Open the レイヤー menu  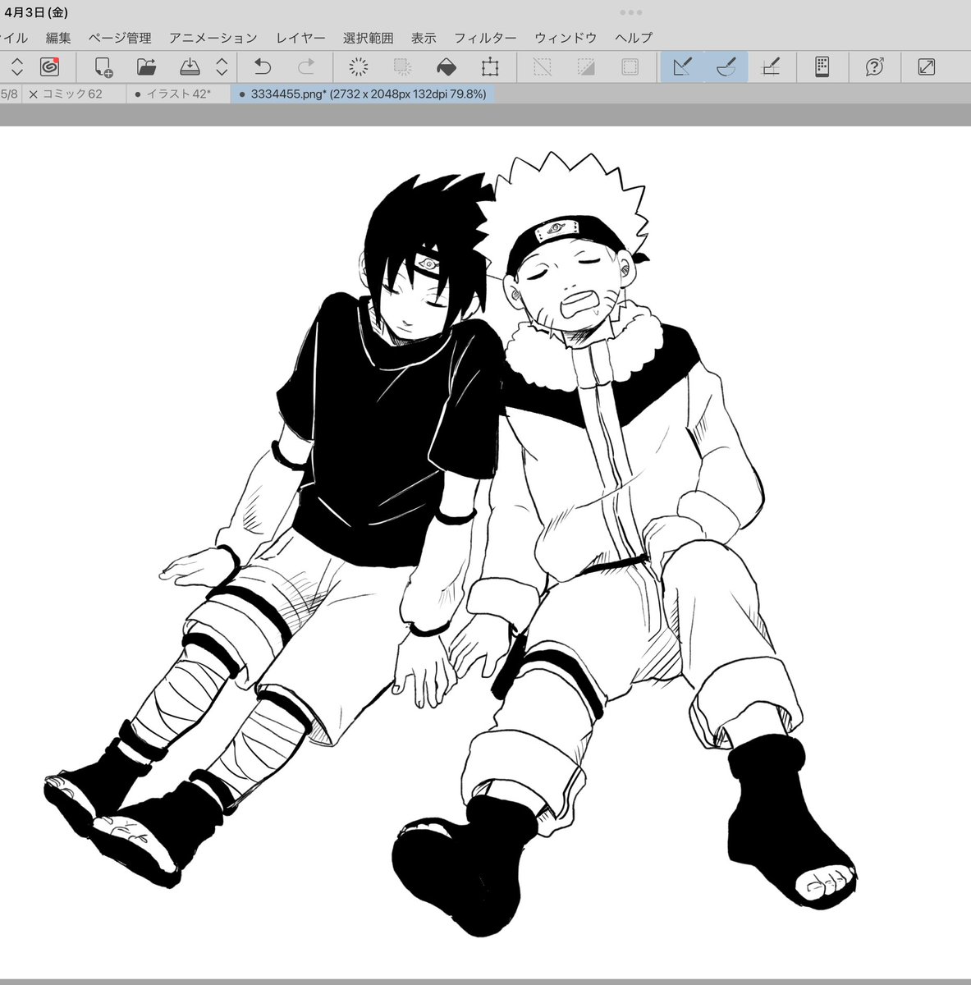click(300, 38)
